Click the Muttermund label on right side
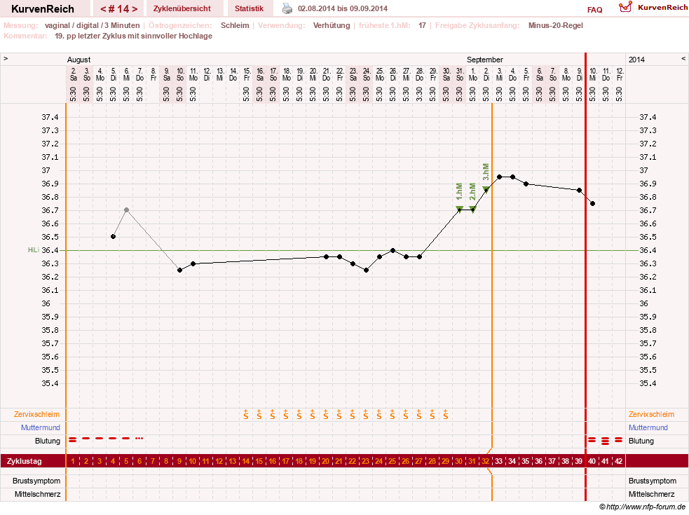Screen dimensions: 689x515 pyautogui.click(x=648, y=427)
